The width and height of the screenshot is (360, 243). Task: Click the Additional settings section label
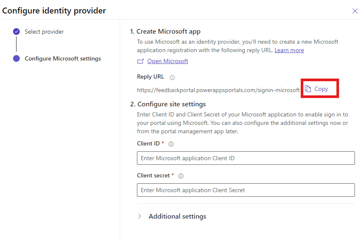pos(177,217)
